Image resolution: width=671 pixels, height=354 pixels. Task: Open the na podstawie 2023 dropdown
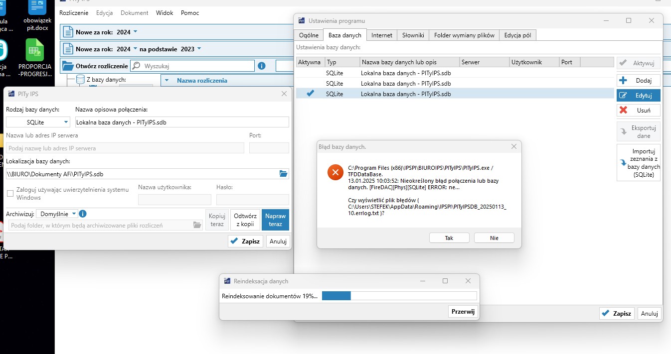point(199,49)
